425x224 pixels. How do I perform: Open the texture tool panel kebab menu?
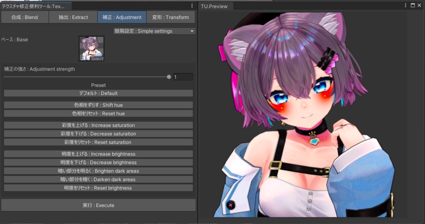click(192, 6)
